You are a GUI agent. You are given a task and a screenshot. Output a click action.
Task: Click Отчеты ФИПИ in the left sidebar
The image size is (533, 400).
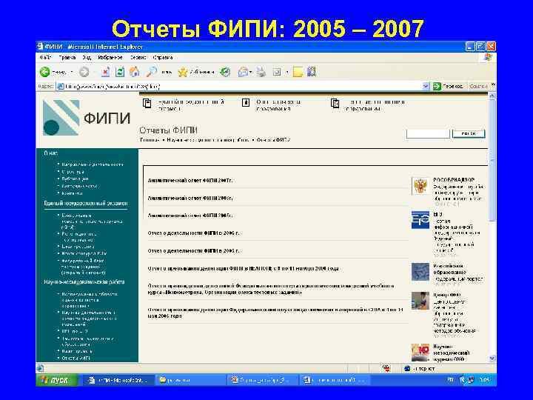[x=76, y=359]
